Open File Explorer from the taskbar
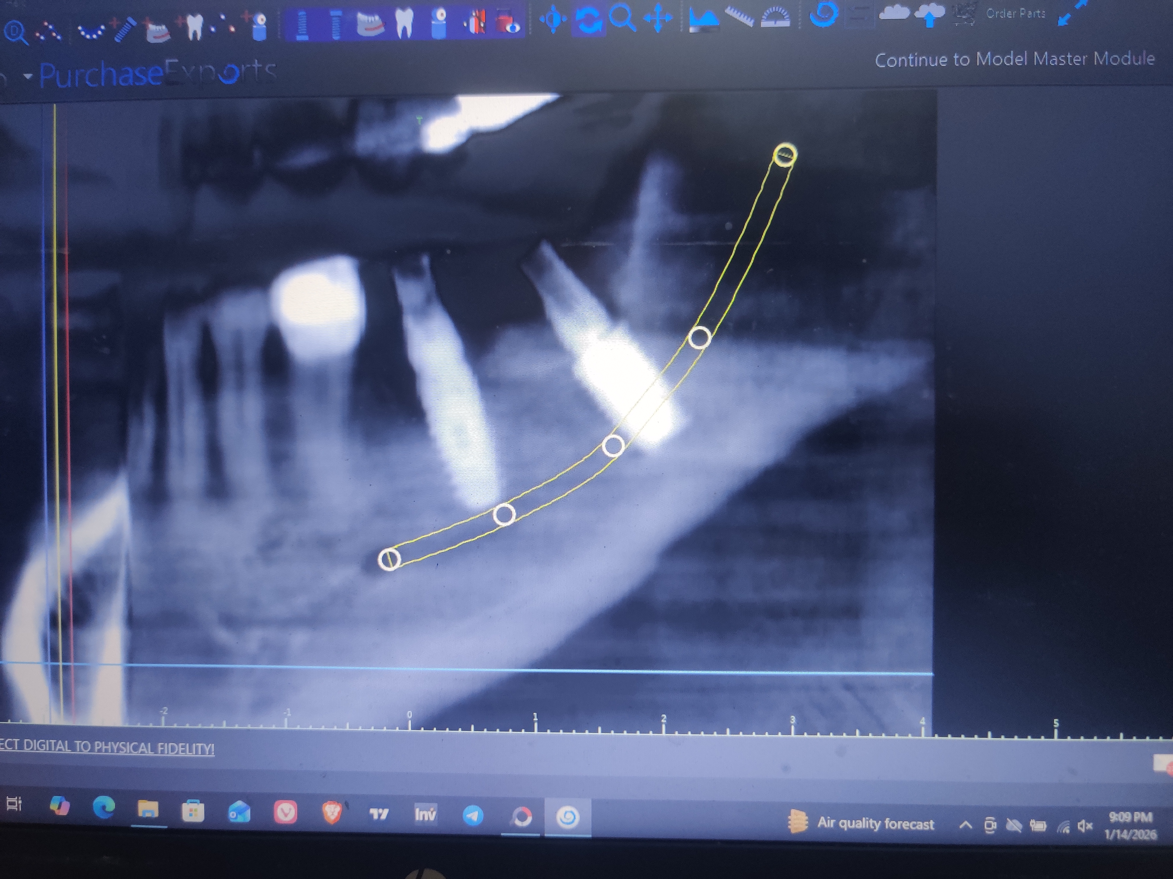The height and width of the screenshot is (879, 1173). (148, 810)
